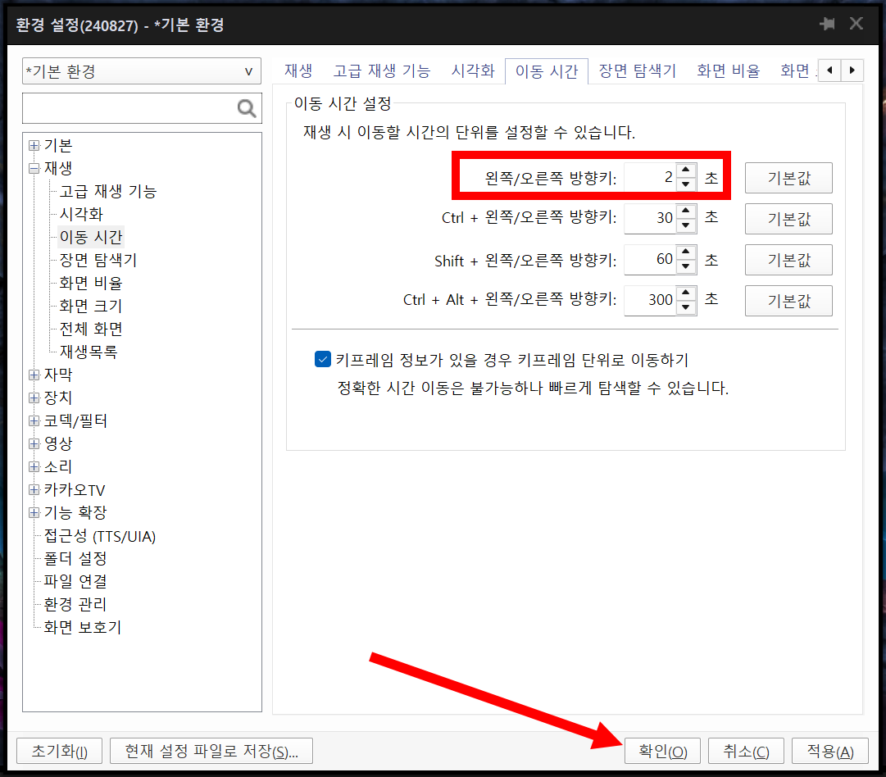Click the Ctrl + 방향키 value field showing 30
The image size is (886, 777).
[650, 218]
